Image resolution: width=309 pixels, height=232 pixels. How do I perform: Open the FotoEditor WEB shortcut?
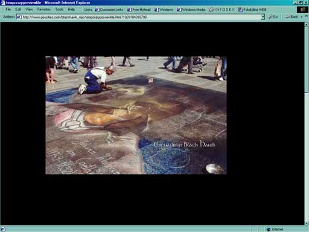pos(252,10)
